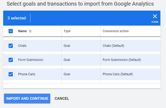Uncheck the Chats checkbox
This screenshot has width=166, height=108.
click(x=11, y=46)
